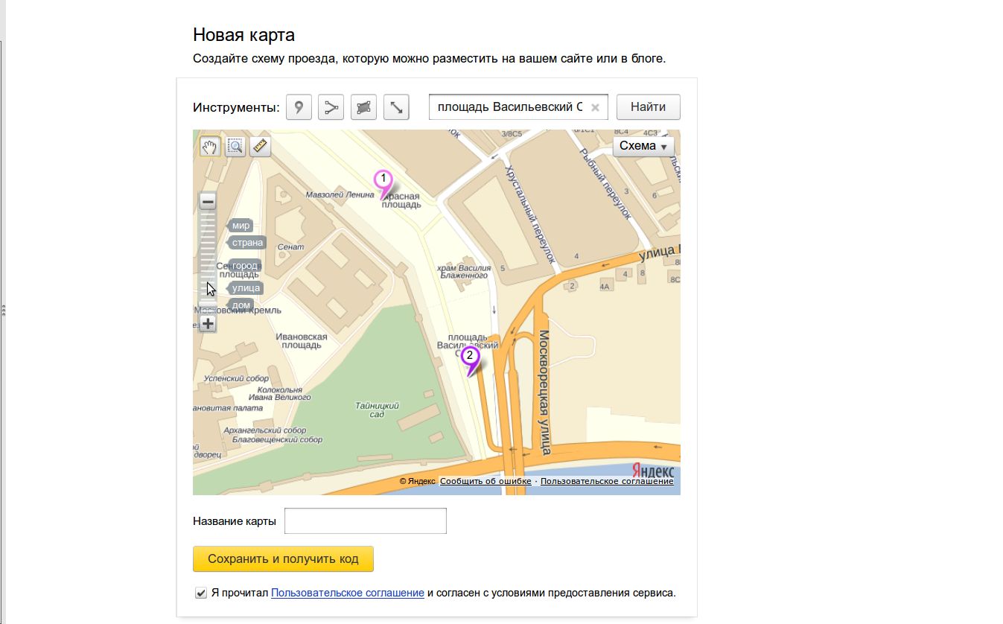Click the Москворецкая улица street label
The width and height of the screenshot is (1003, 624).
pyautogui.click(x=544, y=392)
